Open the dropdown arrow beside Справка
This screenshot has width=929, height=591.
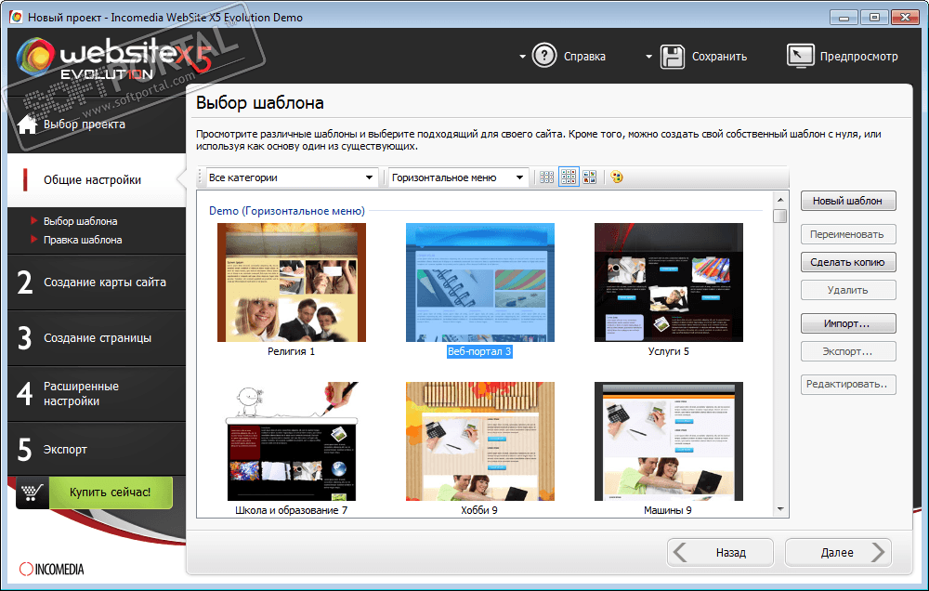pos(522,57)
